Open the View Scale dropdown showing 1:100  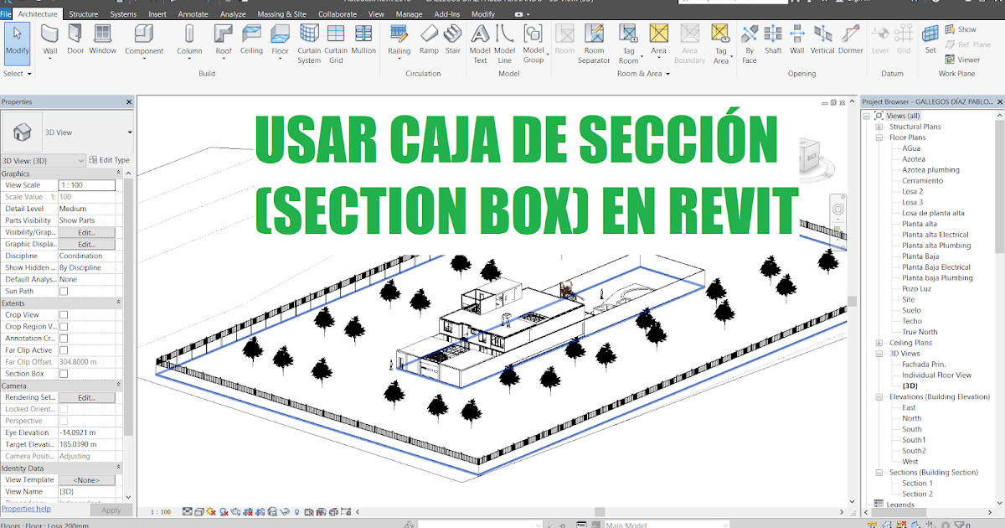click(x=86, y=184)
